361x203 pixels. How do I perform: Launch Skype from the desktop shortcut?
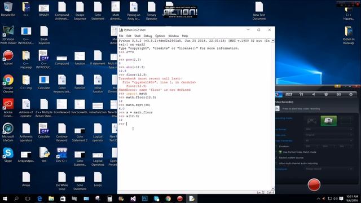[x=8, y=155]
